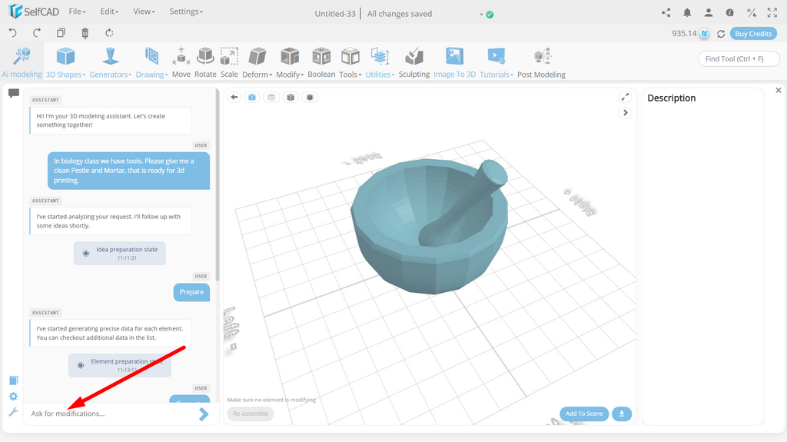
Task: Click the Add To Scene button
Action: [x=584, y=414]
